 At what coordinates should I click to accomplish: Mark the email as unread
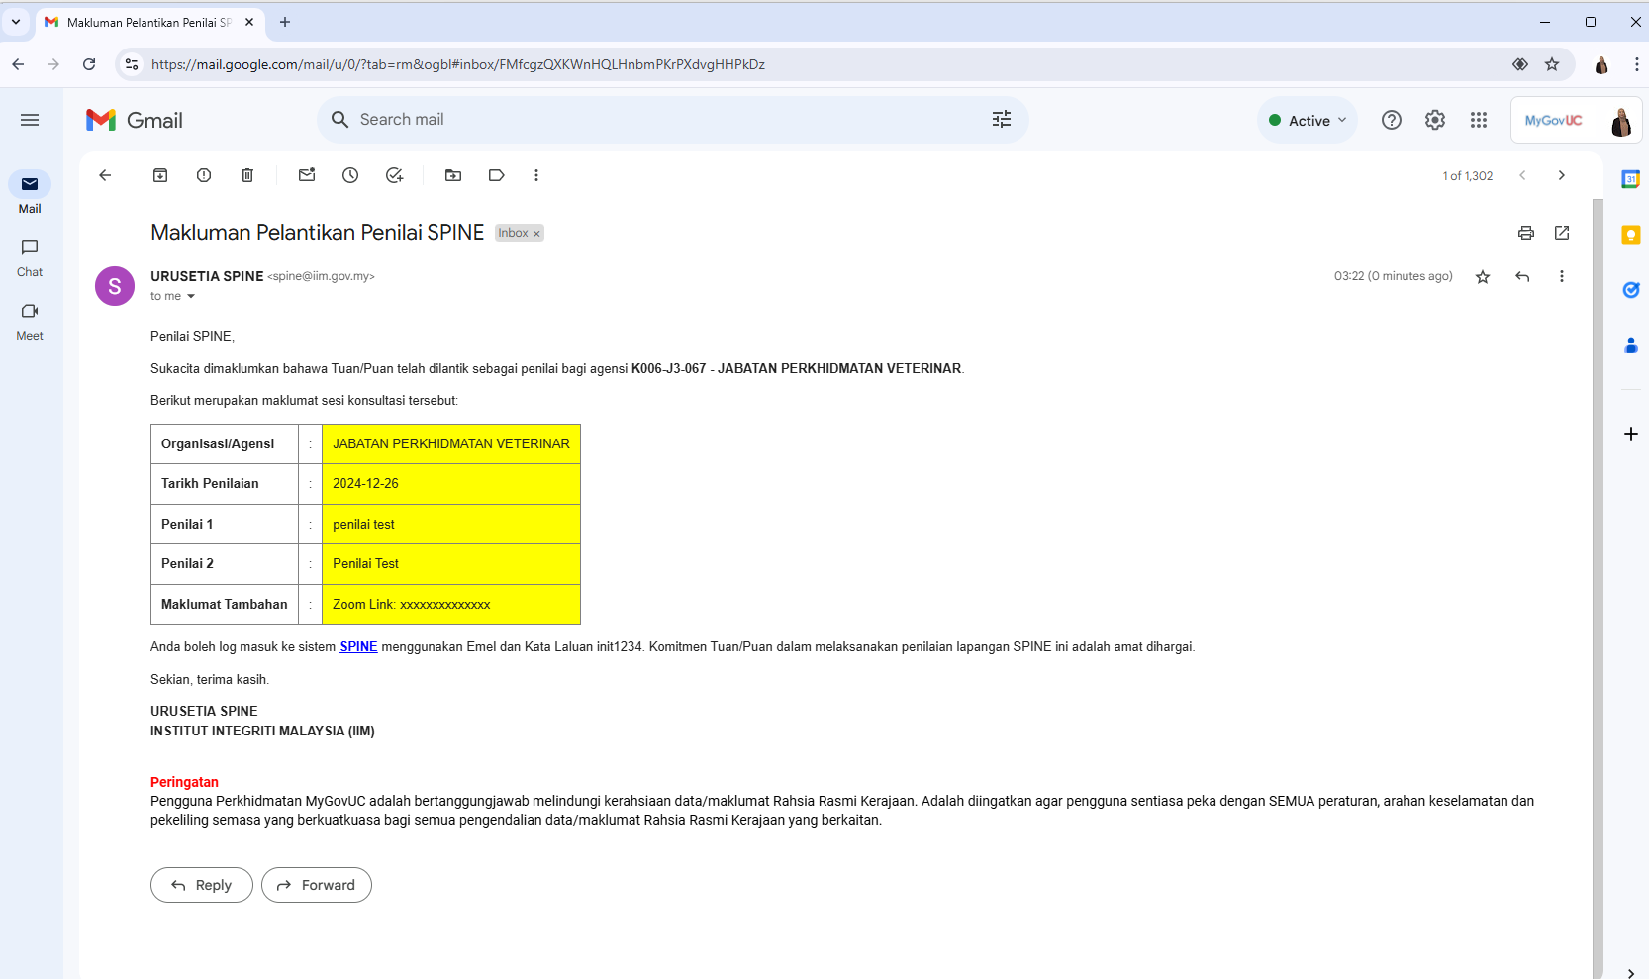click(x=307, y=175)
